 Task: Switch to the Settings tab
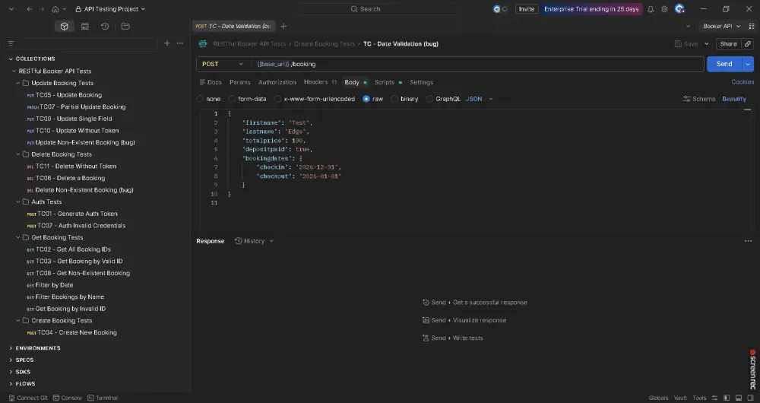coord(421,82)
